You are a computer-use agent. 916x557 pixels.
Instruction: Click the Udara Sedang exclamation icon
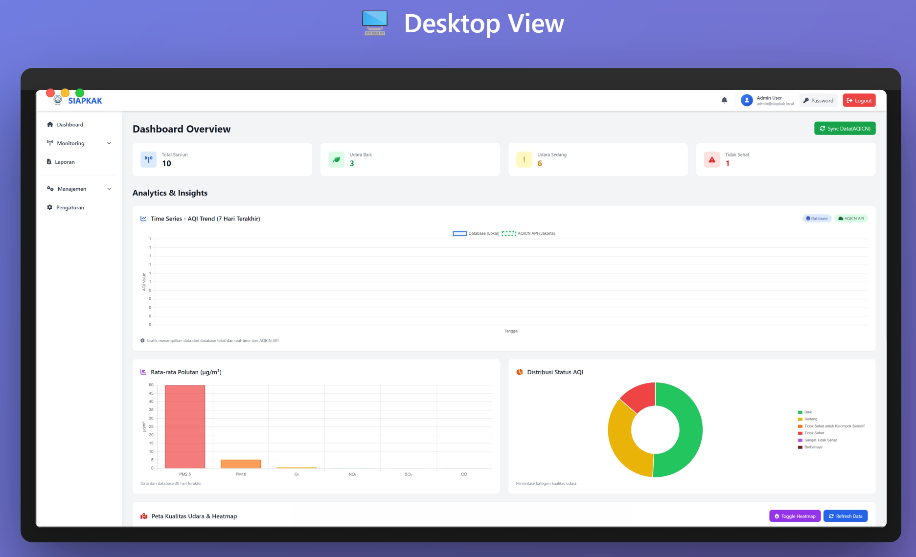pyautogui.click(x=524, y=159)
